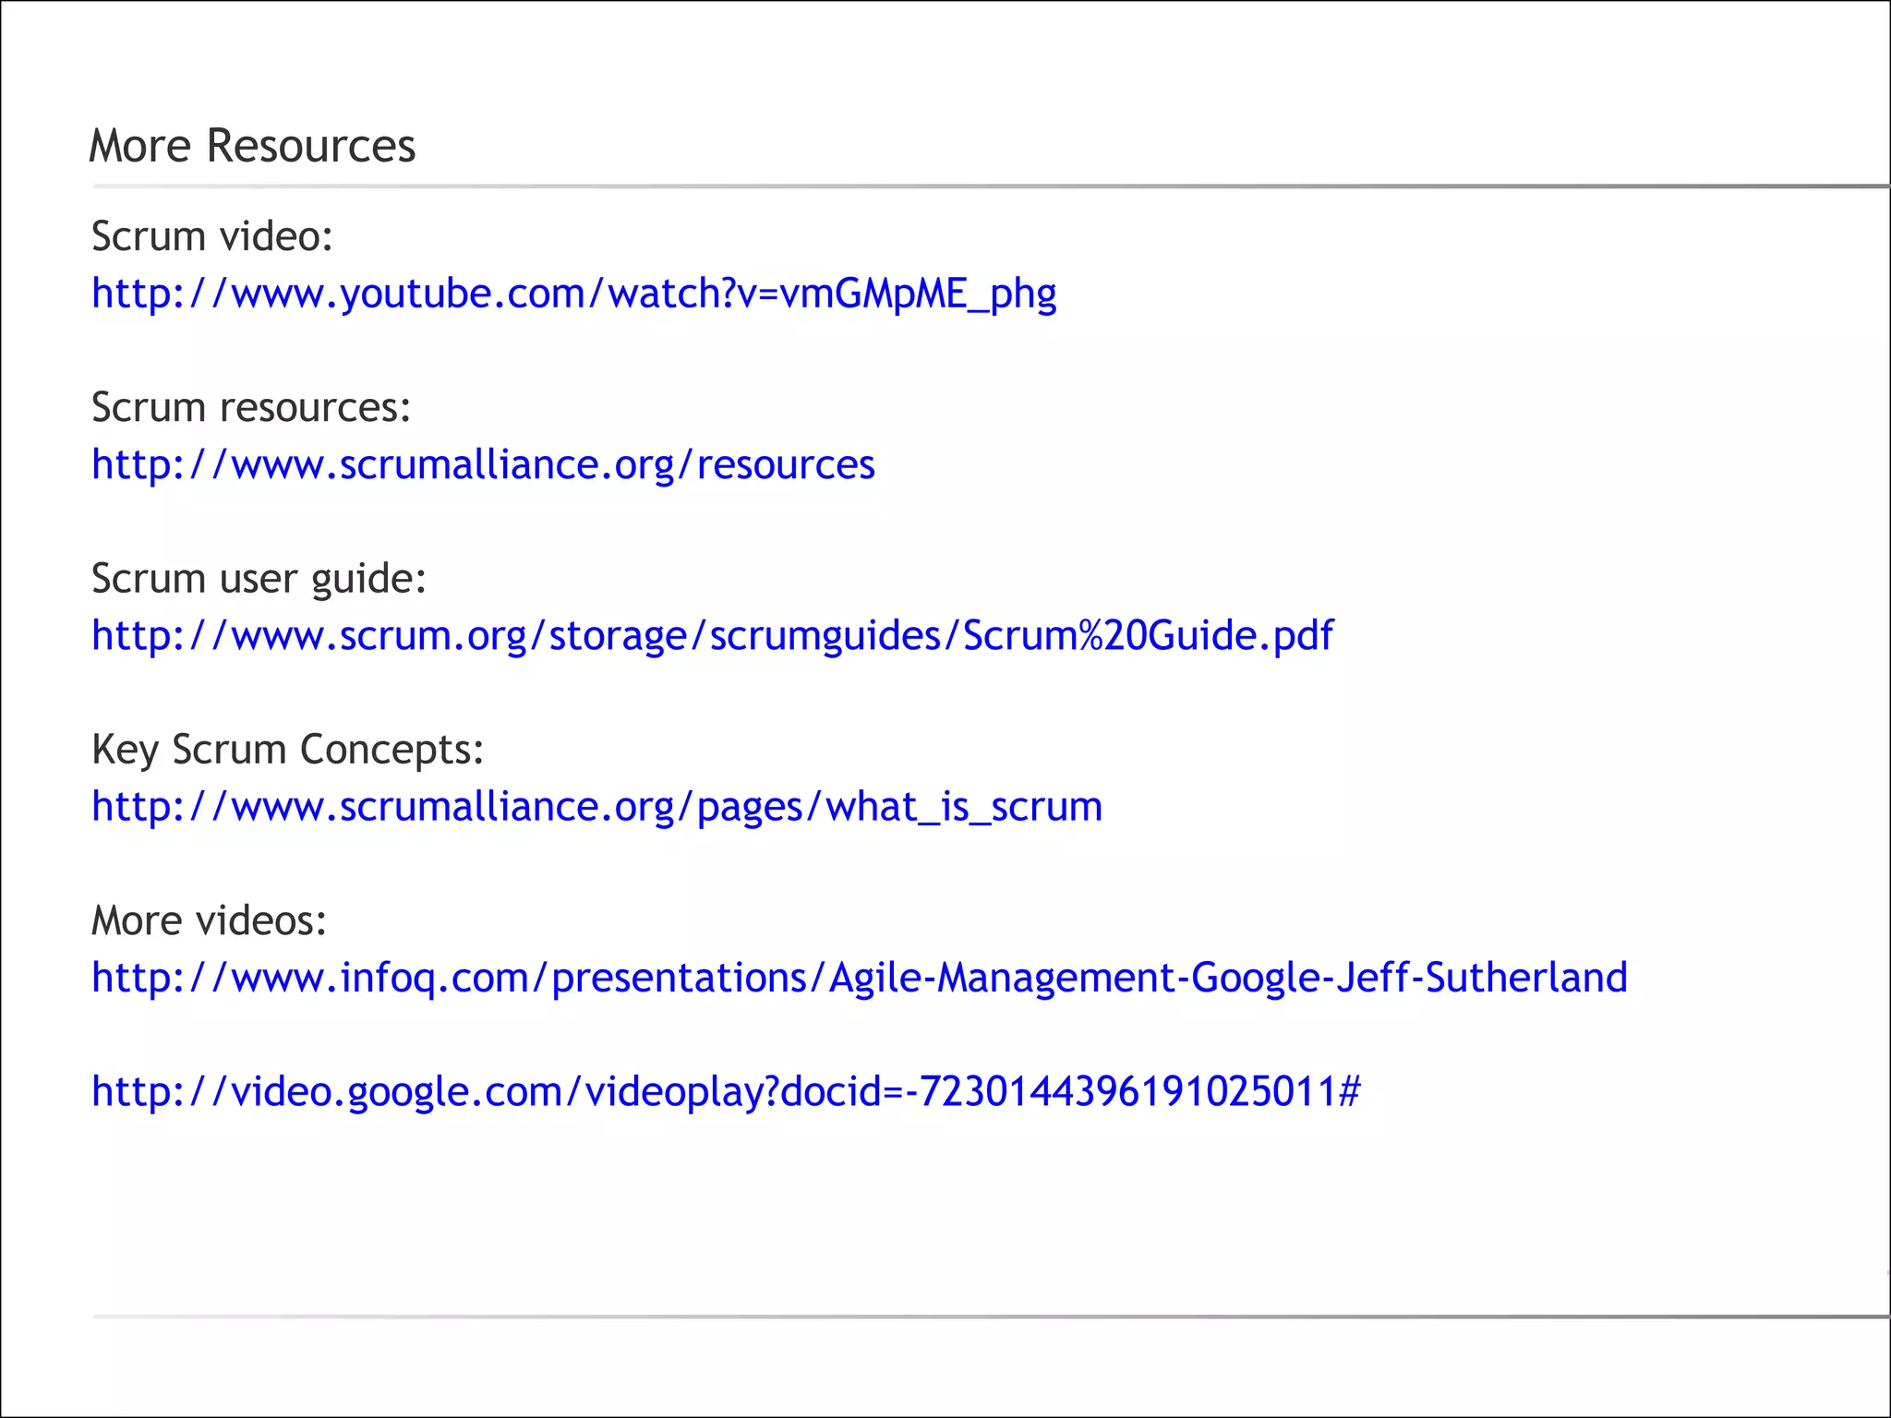Open the infoq Jeff Sutherland presentation link
This screenshot has height=1418, width=1891.
click(x=859, y=978)
